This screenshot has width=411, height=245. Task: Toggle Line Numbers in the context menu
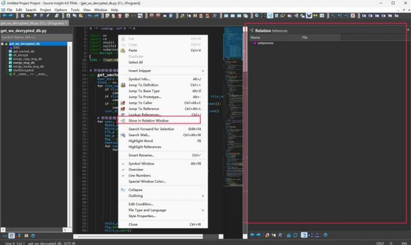tap(141, 175)
